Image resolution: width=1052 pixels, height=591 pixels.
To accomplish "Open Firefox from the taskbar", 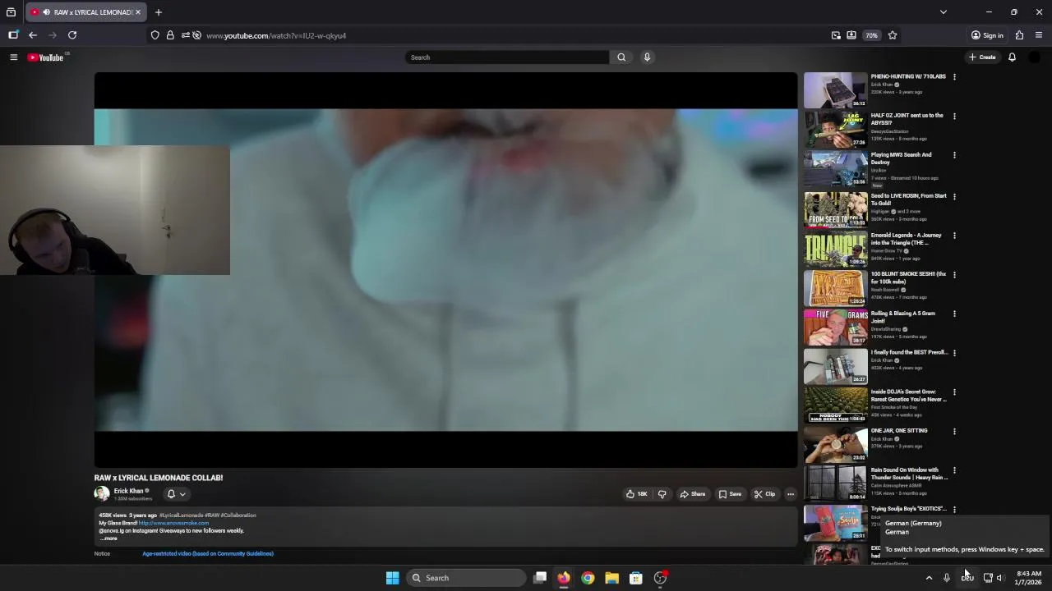I will [564, 578].
